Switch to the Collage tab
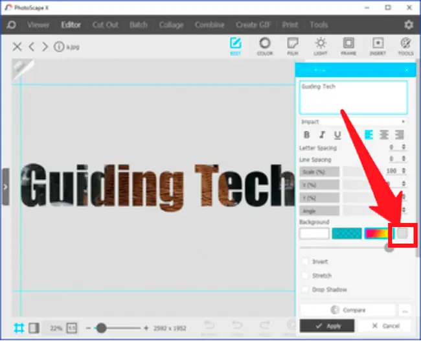The width and height of the screenshot is (421, 341). coord(171,25)
